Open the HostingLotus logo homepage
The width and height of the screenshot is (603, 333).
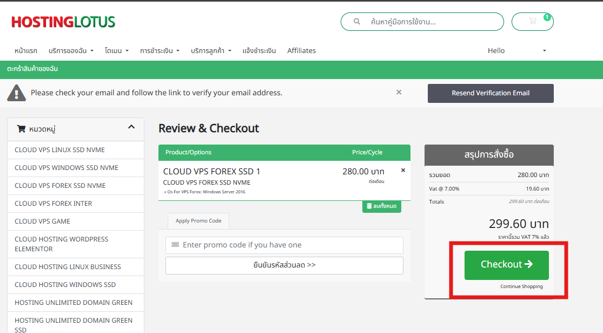63,22
